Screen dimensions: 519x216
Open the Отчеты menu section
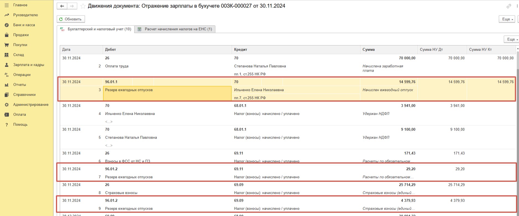click(19, 85)
